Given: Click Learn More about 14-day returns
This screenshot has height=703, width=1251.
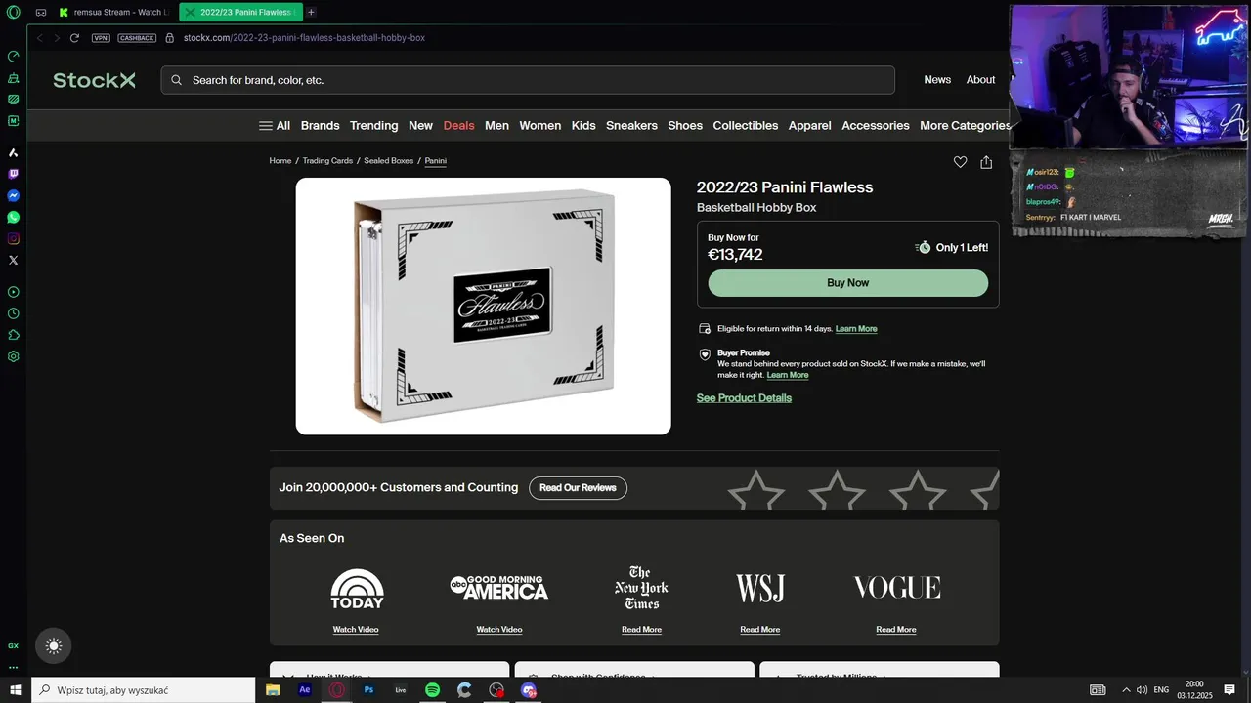Looking at the screenshot, I should 856,329.
